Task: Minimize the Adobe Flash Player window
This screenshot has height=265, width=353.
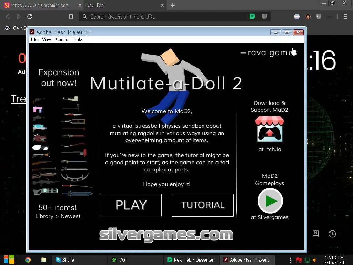Action: coord(275,32)
